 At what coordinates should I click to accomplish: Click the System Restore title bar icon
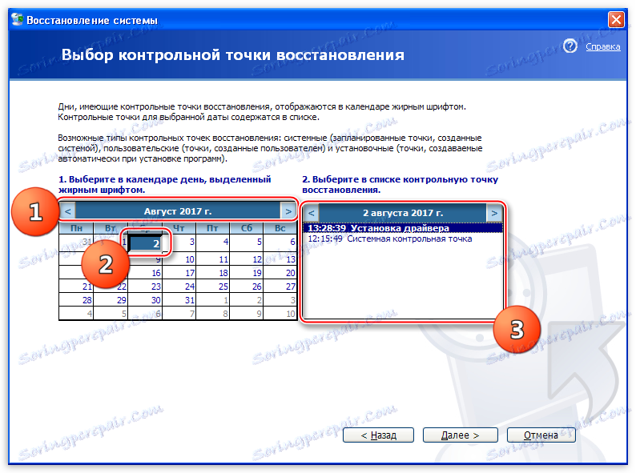(x=18, y=19)
